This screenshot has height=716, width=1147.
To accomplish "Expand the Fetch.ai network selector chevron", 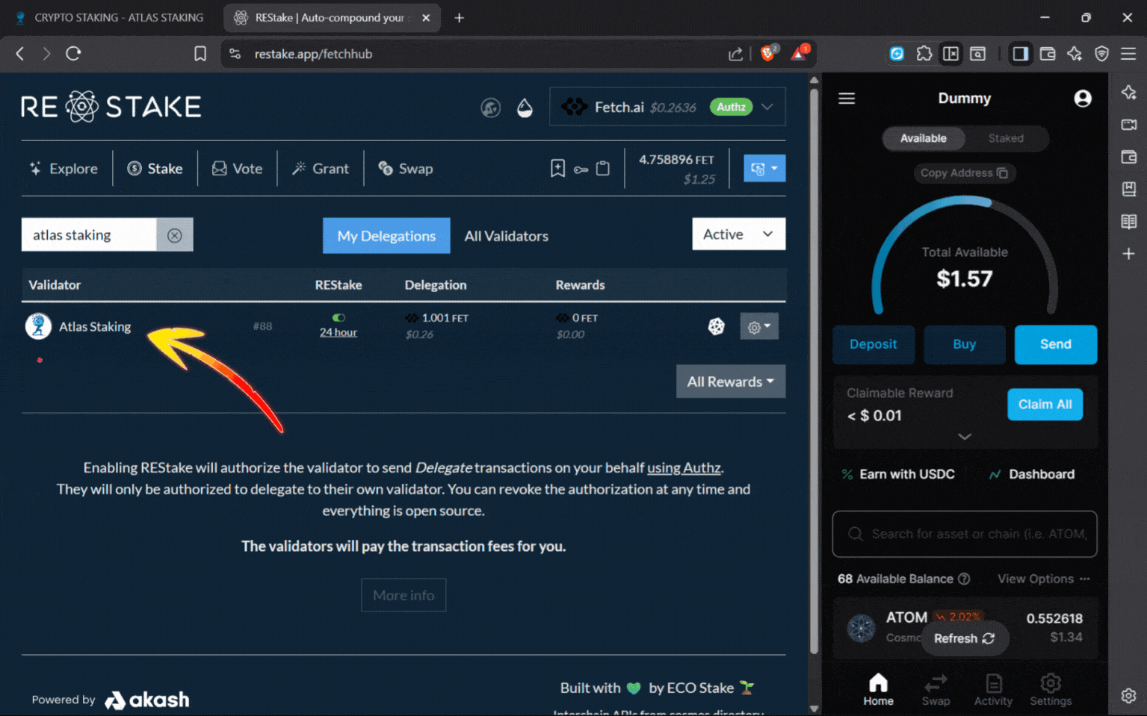I will point(767,107).
